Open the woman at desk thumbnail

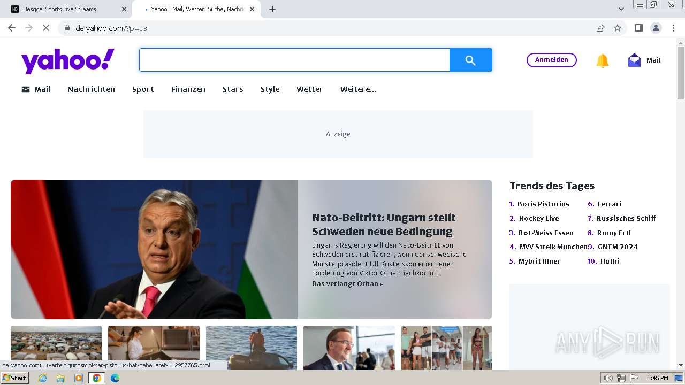pos(154,348)
